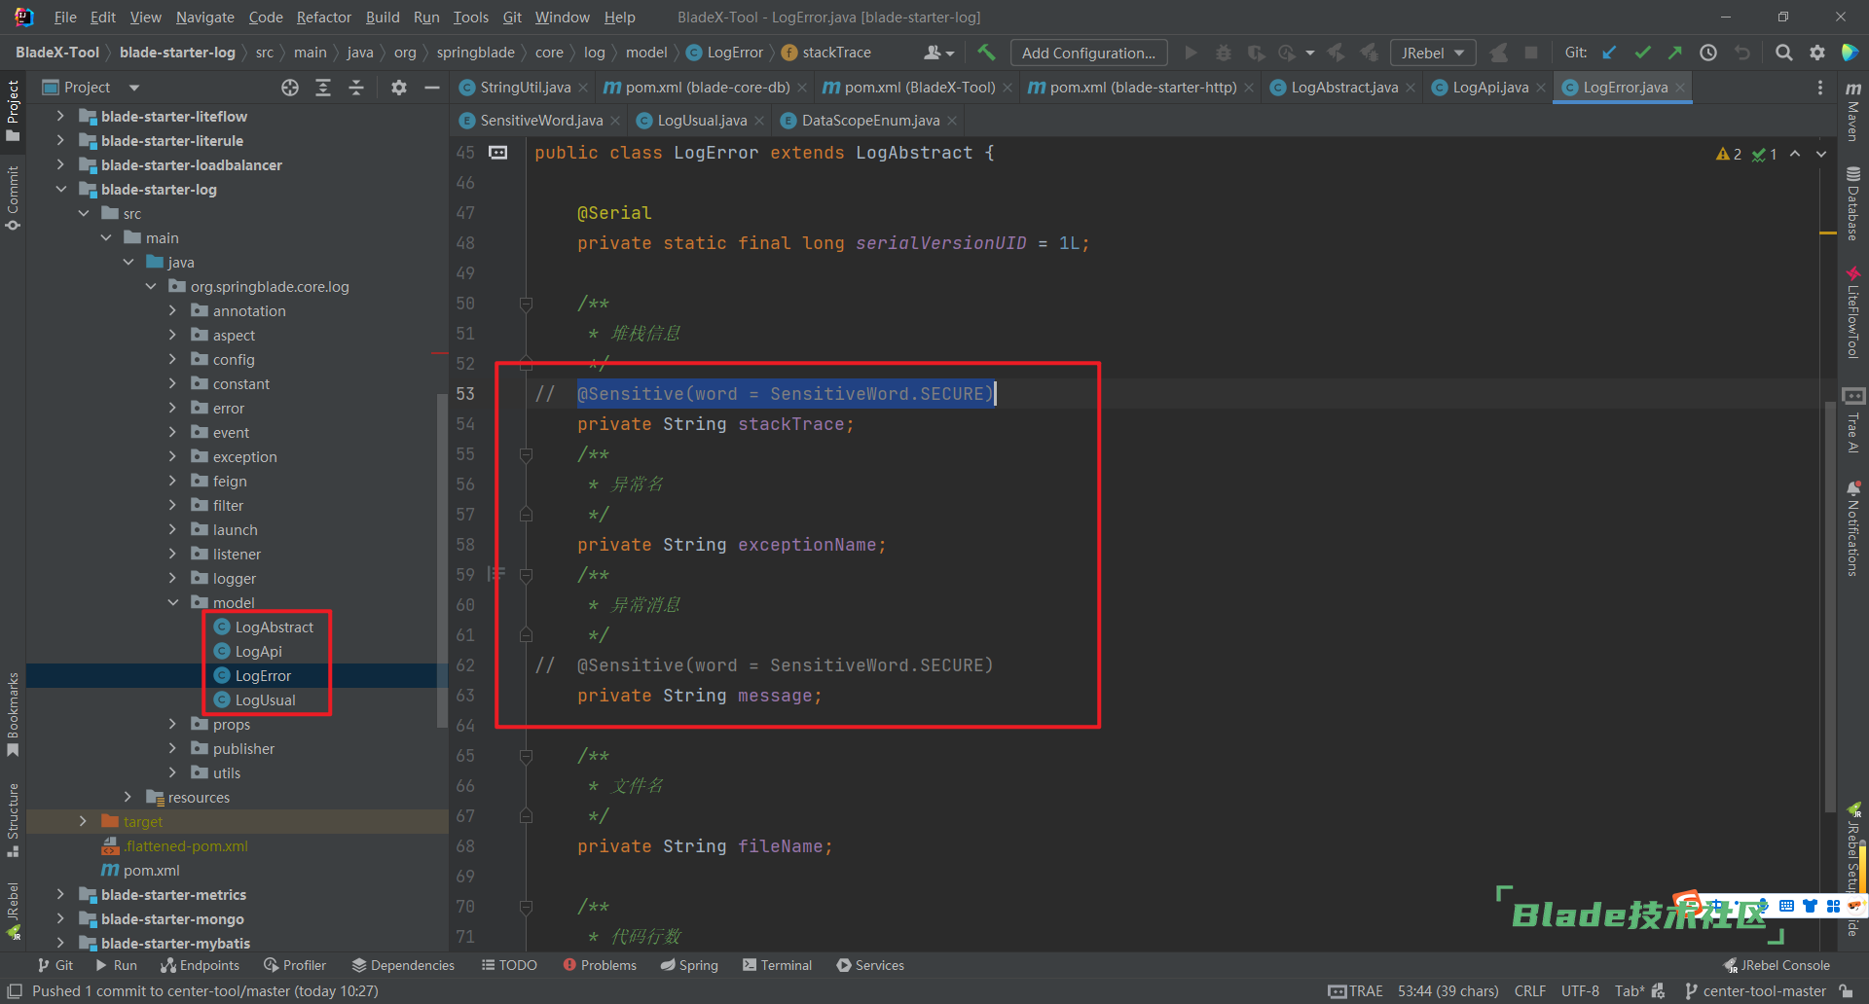The width and height of the screenshot is (1869, 1004).
Task: Collapse the blade-starter-log module
Action: [61, 190]
